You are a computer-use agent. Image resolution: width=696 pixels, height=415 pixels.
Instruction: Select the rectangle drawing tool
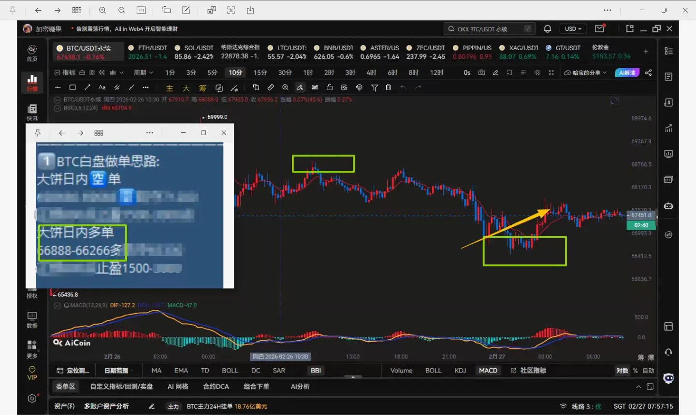pos(72,87)
